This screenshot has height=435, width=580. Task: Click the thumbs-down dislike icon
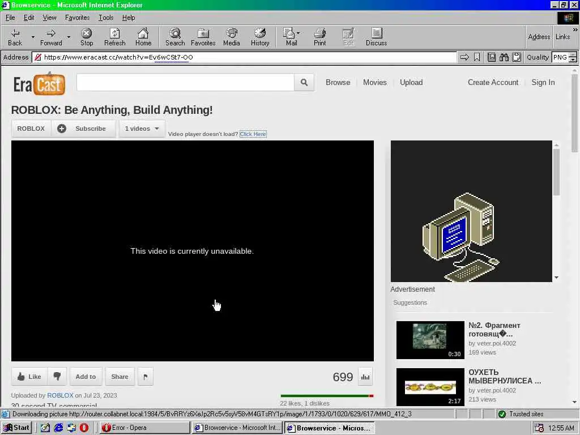pyautogui.click(x=57, y=377)
